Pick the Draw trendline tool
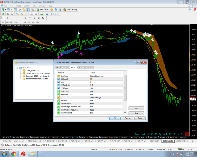 [x=21, y=18]
